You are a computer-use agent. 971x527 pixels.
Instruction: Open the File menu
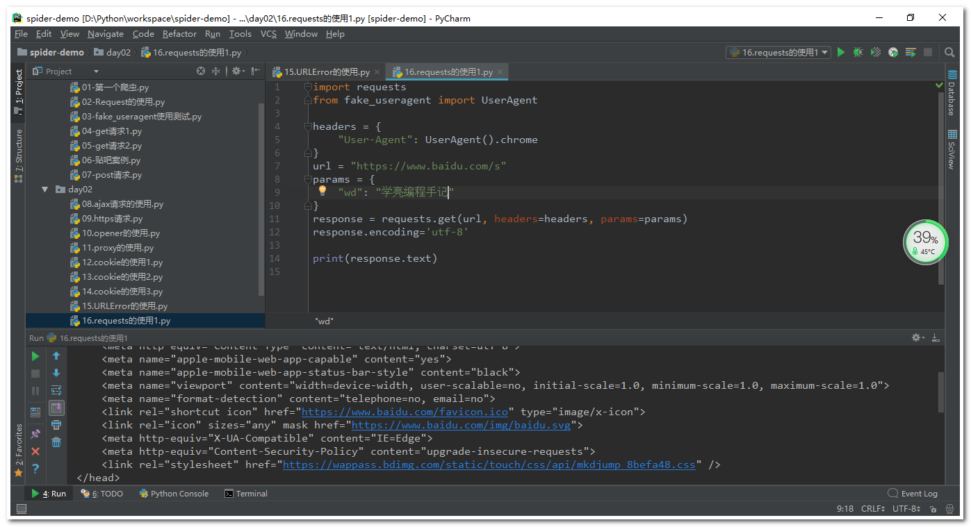(21, 34)
